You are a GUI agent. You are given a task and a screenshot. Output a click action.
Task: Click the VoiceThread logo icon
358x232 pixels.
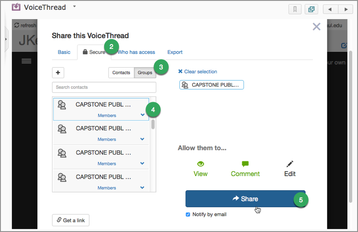(16, 7)
